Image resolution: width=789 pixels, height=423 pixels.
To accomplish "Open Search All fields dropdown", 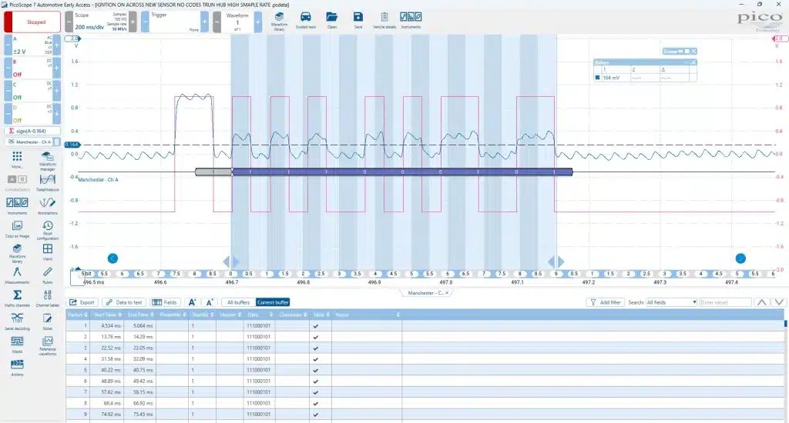I will pos(671,302).
